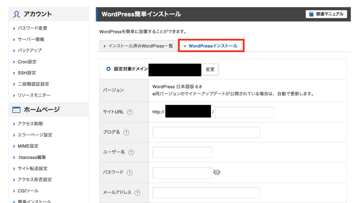Focus the ブログ名 input field
358x203 pixels.
206,132
